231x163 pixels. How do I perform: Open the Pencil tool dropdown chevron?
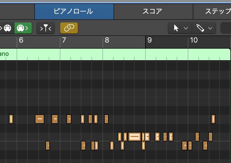coord(210,28)
